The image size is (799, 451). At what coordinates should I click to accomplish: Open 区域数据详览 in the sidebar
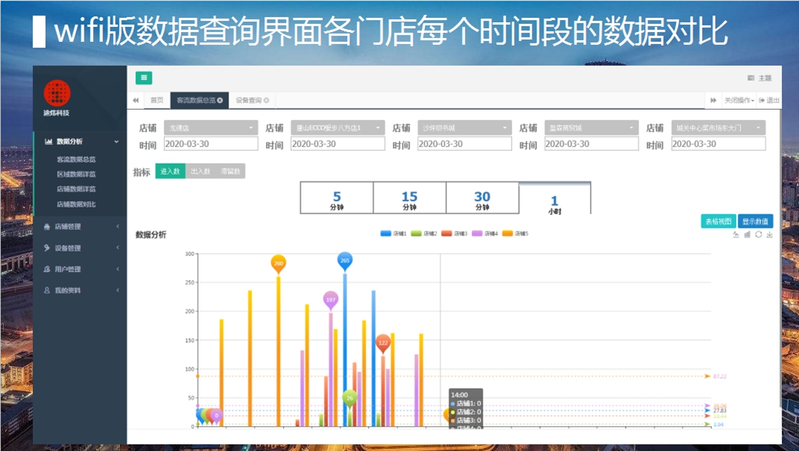click(76, 174)
